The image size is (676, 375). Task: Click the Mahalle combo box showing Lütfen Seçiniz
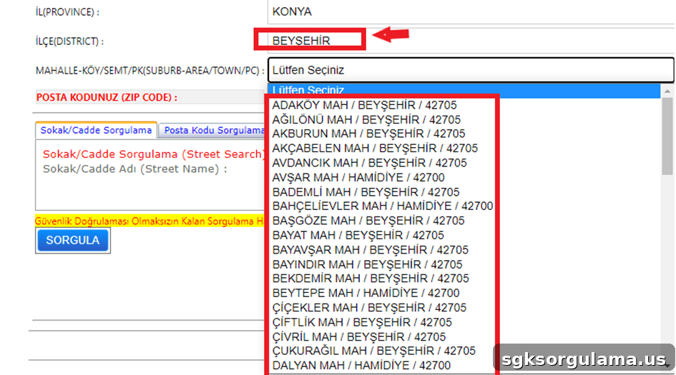point(471,70)
